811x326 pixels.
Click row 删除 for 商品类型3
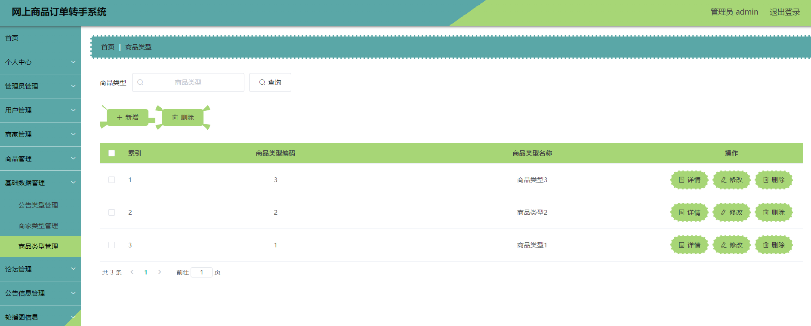point(774,180)
